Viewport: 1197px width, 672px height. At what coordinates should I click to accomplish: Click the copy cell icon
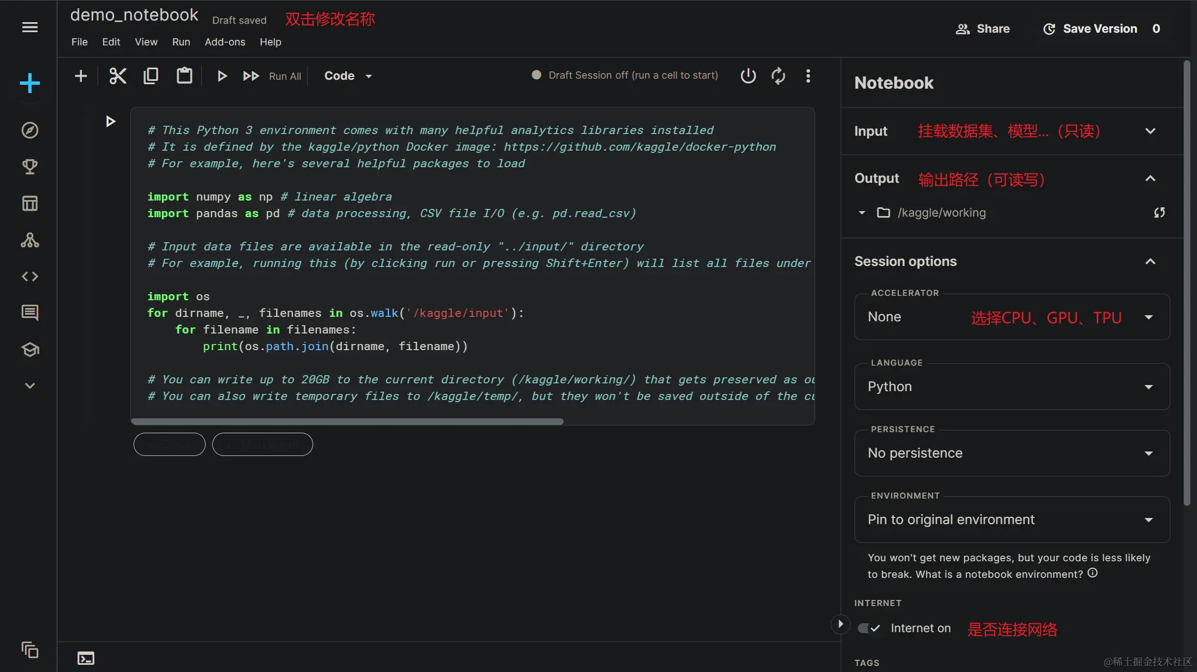click(x=151, y=76)
